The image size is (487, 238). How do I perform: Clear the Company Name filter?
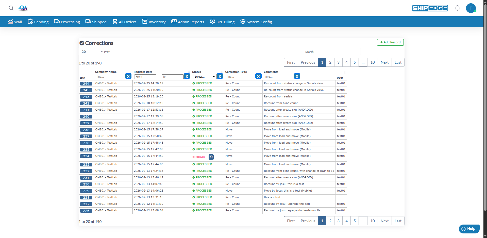point(128,76)
